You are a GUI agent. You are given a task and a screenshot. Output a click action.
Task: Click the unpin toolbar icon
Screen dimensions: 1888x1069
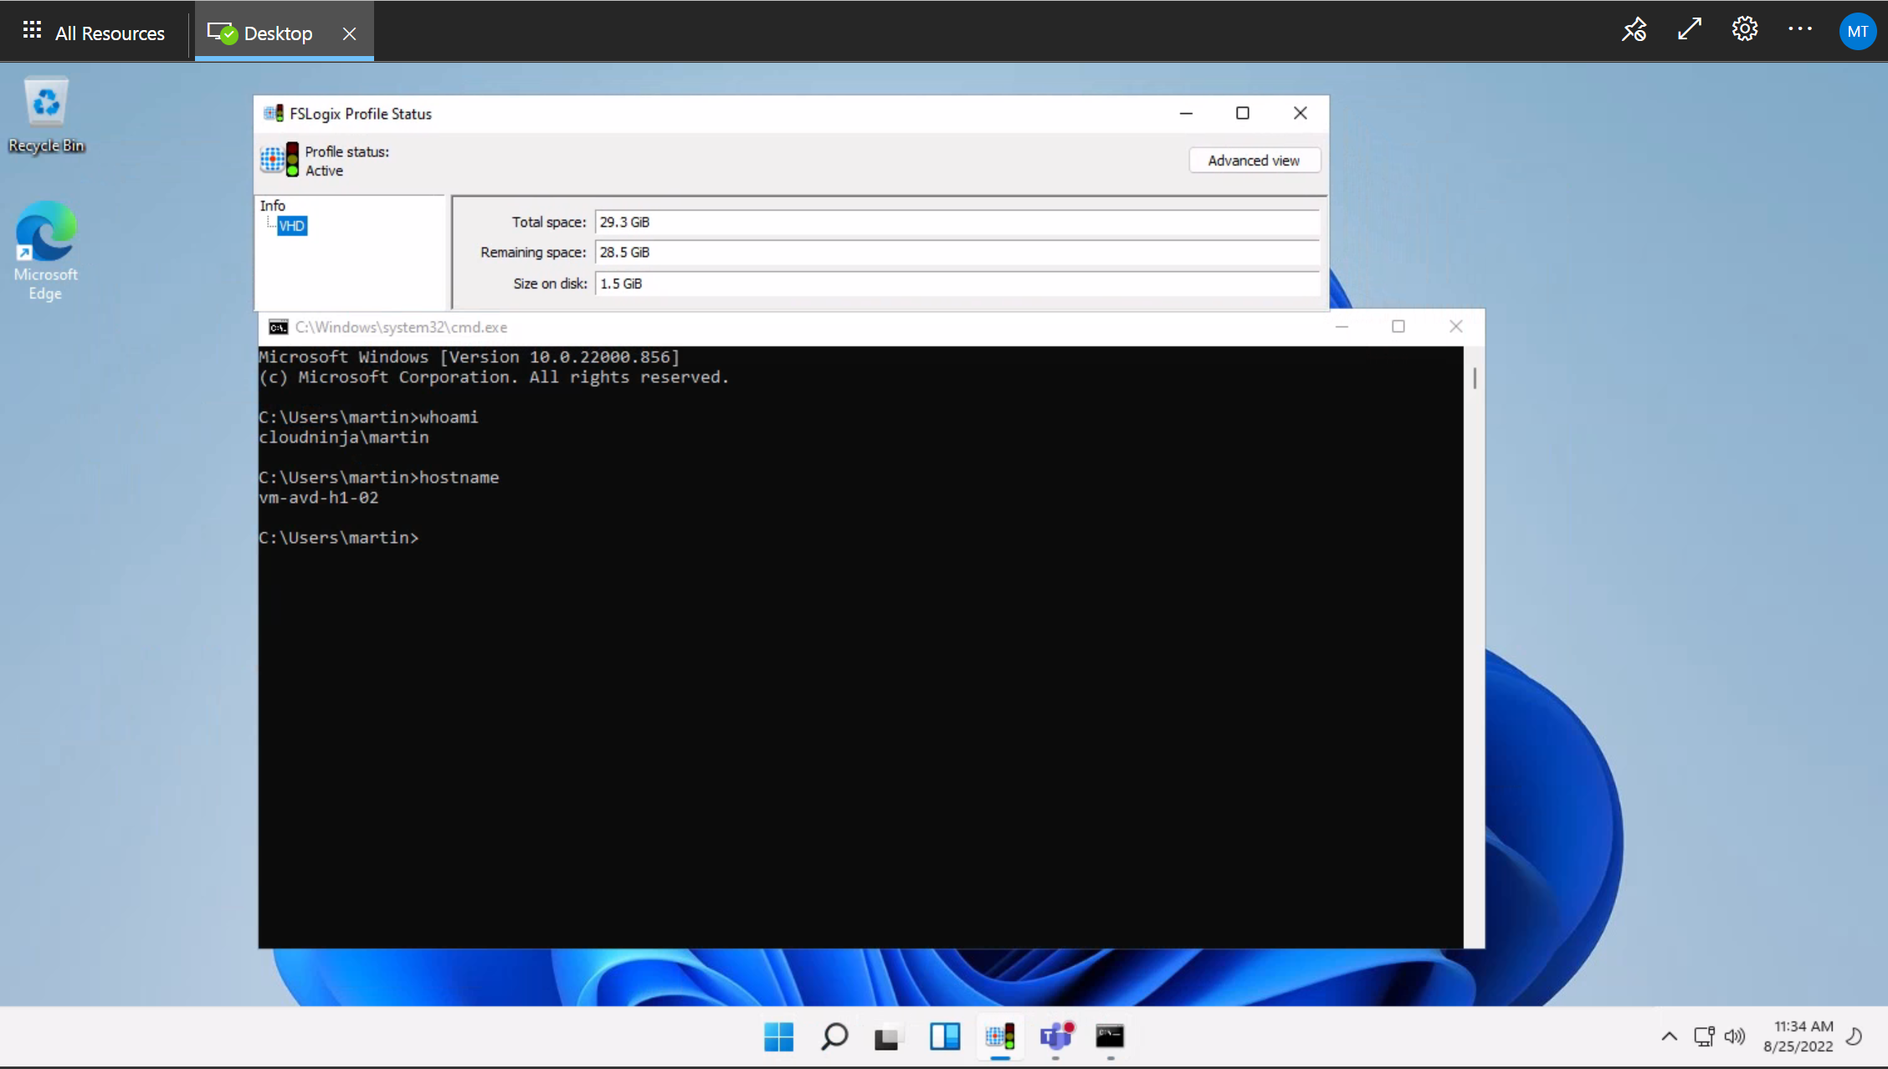pyautogui.click(x=1634, y=30)
